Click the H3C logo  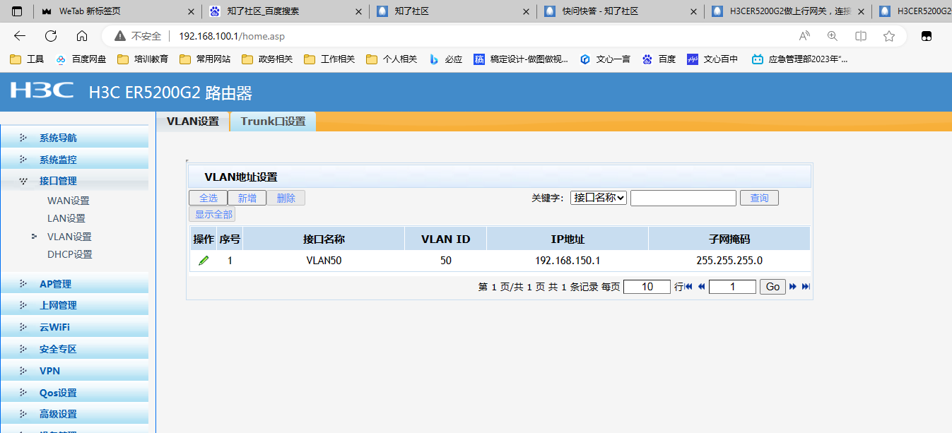pos(42,90)
